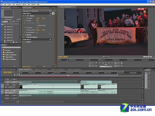Mute Audio 2 track speaker toggle
This screenshot has width=155, height=116.
point(6,96)
